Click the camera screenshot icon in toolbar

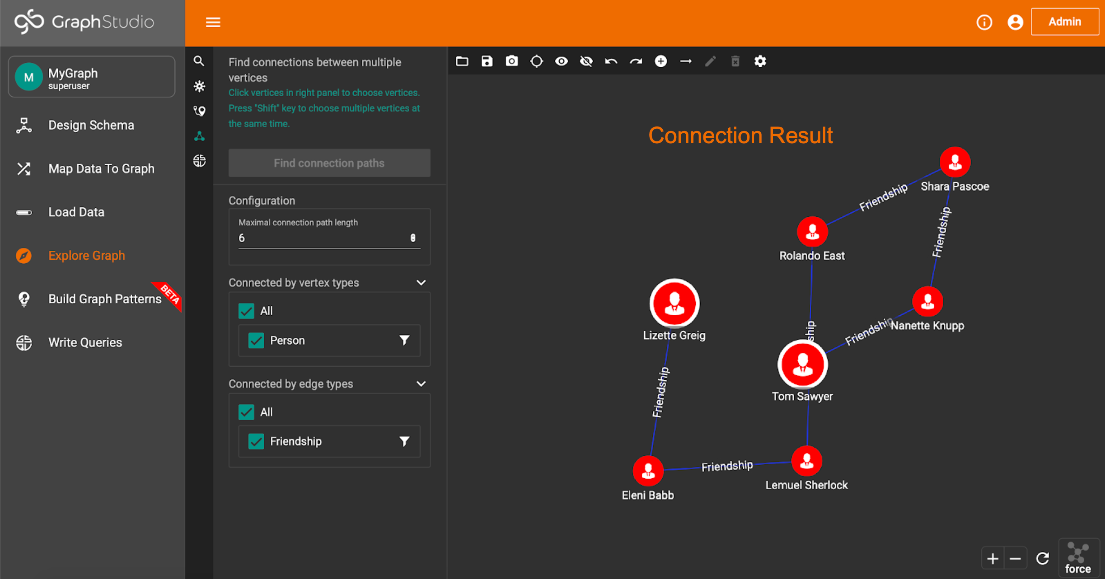[x=511, y=61]
